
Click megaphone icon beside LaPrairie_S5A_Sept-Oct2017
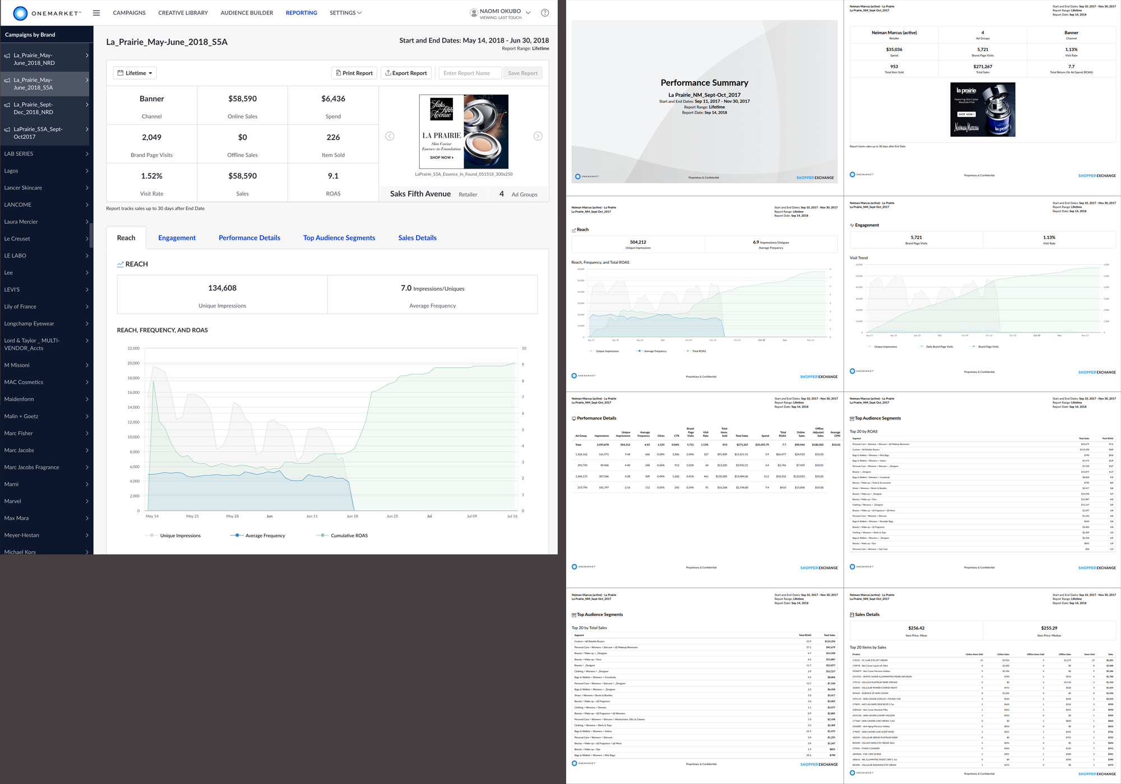tap(7, 130)
